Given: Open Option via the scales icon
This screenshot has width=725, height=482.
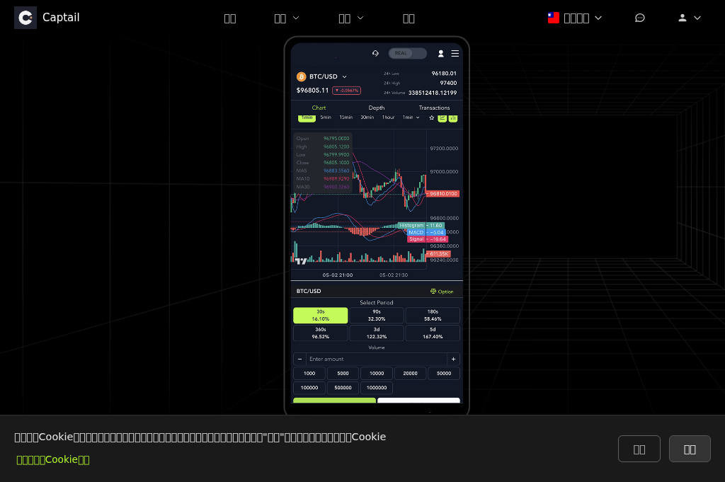Looking at the screenshot, I should click(443, 291).
